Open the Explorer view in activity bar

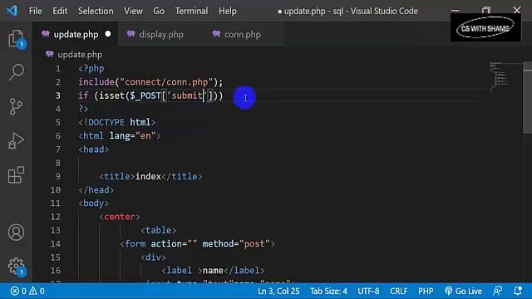(x=16, y=39)
